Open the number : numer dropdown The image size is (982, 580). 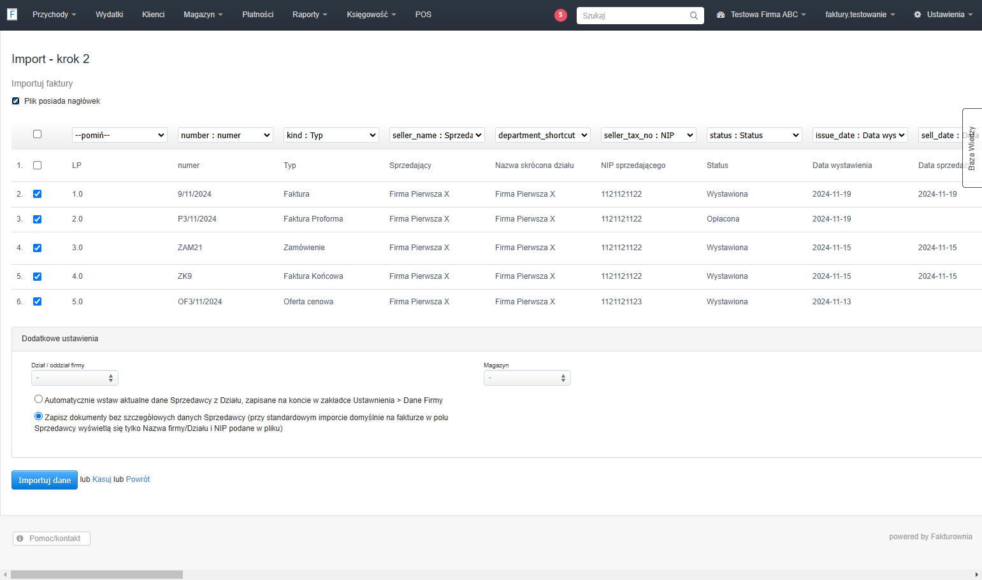click(226, 135)
